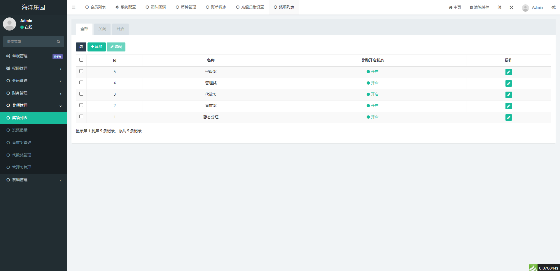The width and height of the screenshot is (560, 271).
Task: Click the refresh icon above the table
Action: (81, 47)
